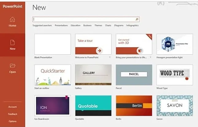This screenshot has width=198, height=127.
Task: Search suggested term Infographics
Action: (132, 25)
